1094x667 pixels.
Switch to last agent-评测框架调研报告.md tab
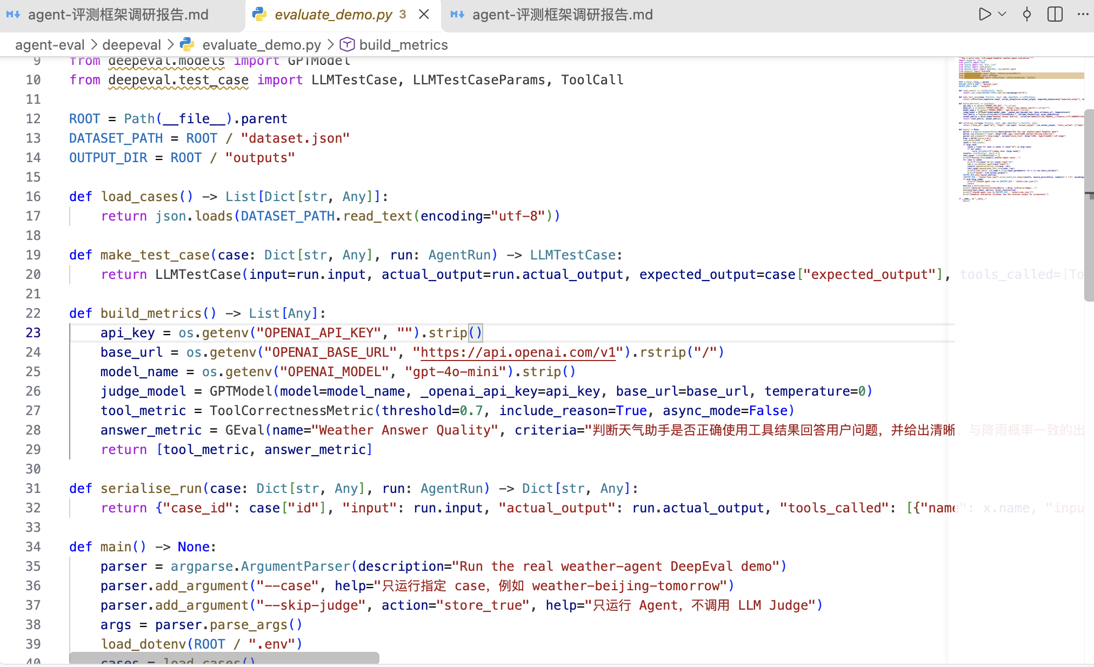[x=552, y=15]
